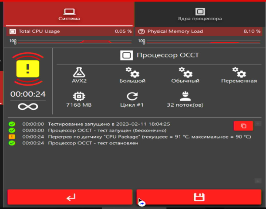Click the 32 поток(ов) worker icon
This screenshot has width=266, height=209.
[185, 96]
